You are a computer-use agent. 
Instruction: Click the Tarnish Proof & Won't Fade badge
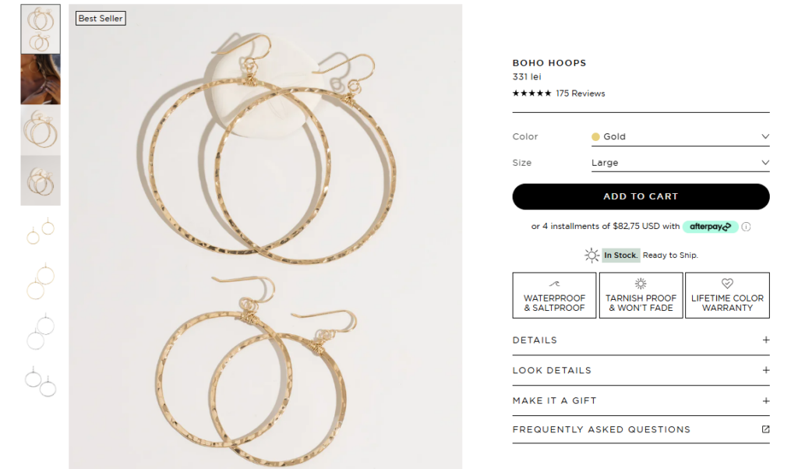[641, 295]
